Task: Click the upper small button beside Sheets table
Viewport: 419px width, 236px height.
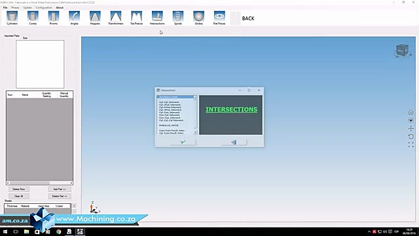Action: tap(74, 206)
